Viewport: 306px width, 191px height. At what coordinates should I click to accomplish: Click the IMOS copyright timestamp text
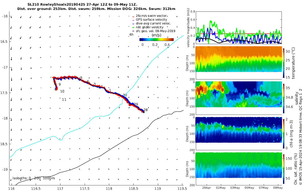point(301,137)
